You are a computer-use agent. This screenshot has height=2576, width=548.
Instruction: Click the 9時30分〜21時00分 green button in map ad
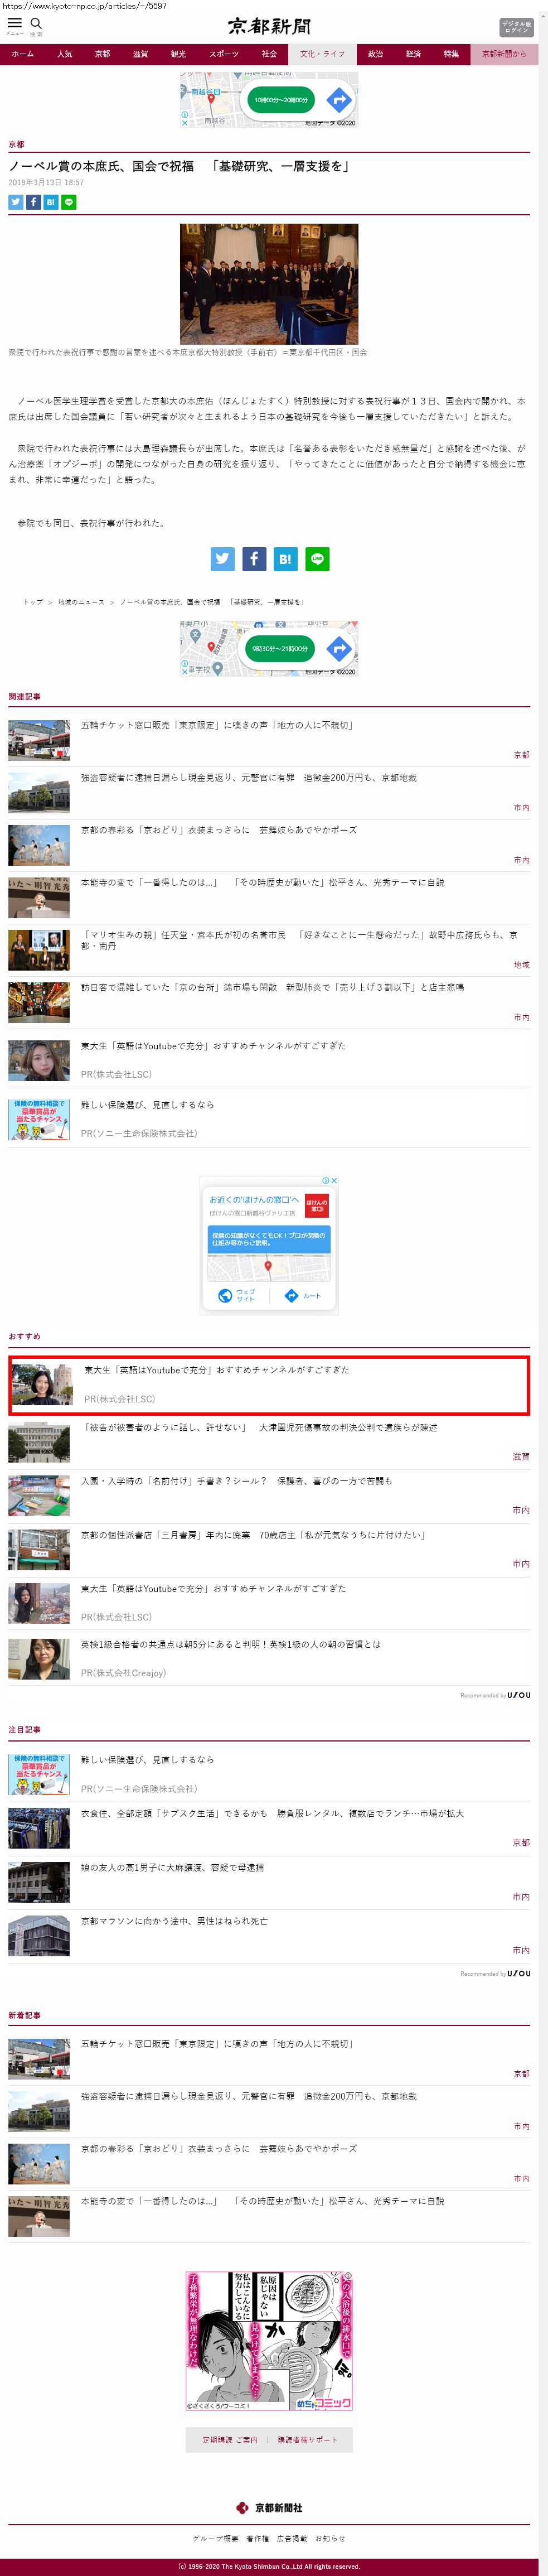tap(281, 648)
